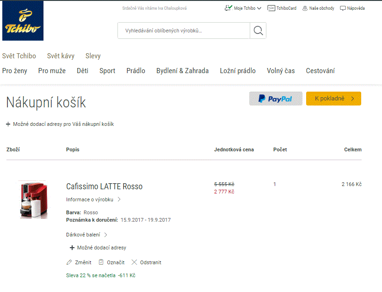Open Děti category

click(x=83, y=71)
